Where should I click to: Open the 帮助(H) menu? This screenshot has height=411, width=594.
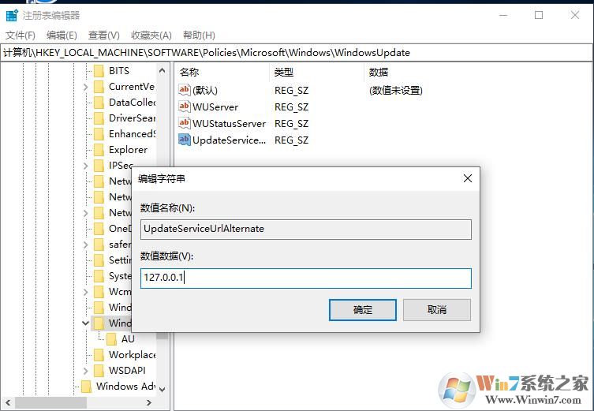(x=199, y=35)
